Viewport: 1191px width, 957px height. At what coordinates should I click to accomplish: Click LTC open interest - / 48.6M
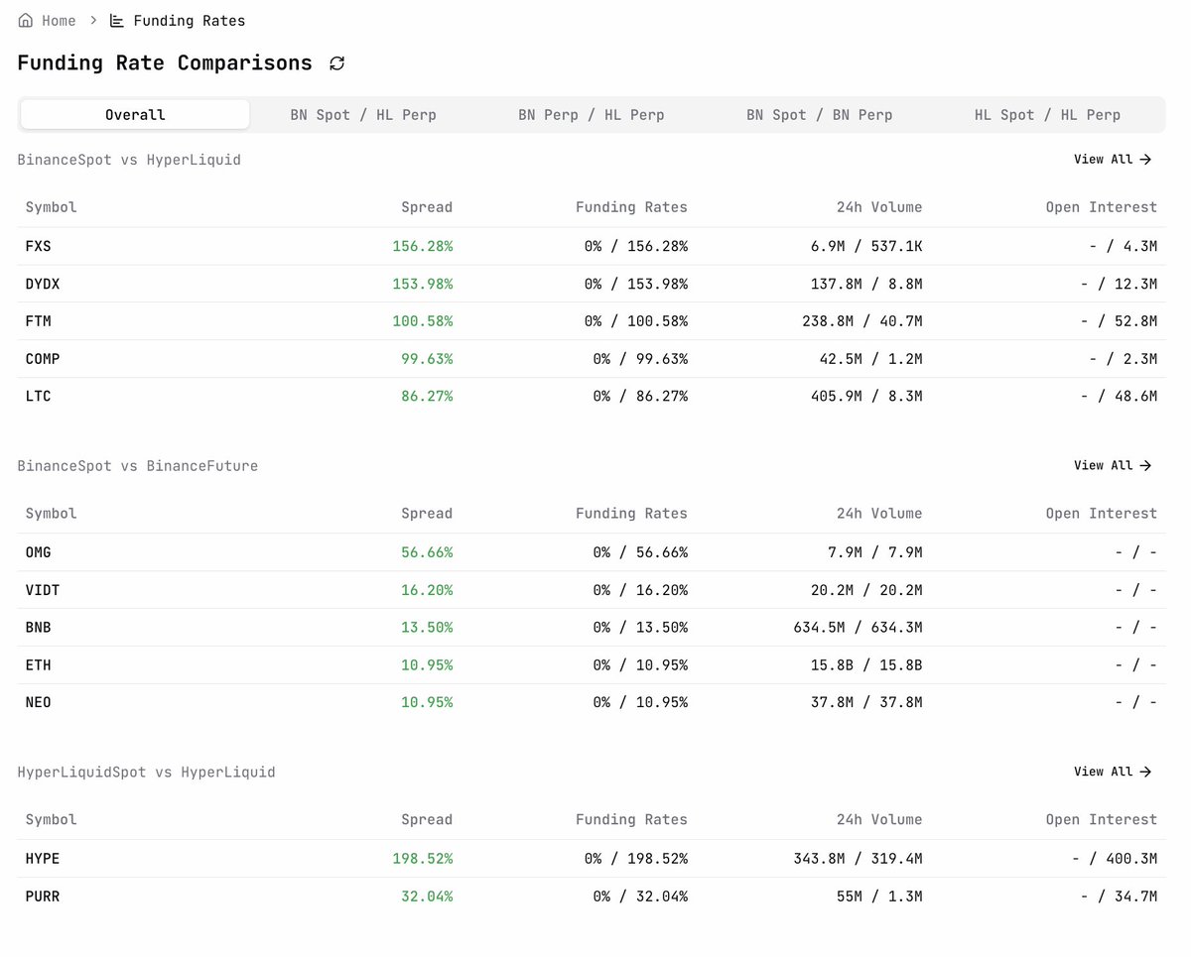pos(1120,396)
